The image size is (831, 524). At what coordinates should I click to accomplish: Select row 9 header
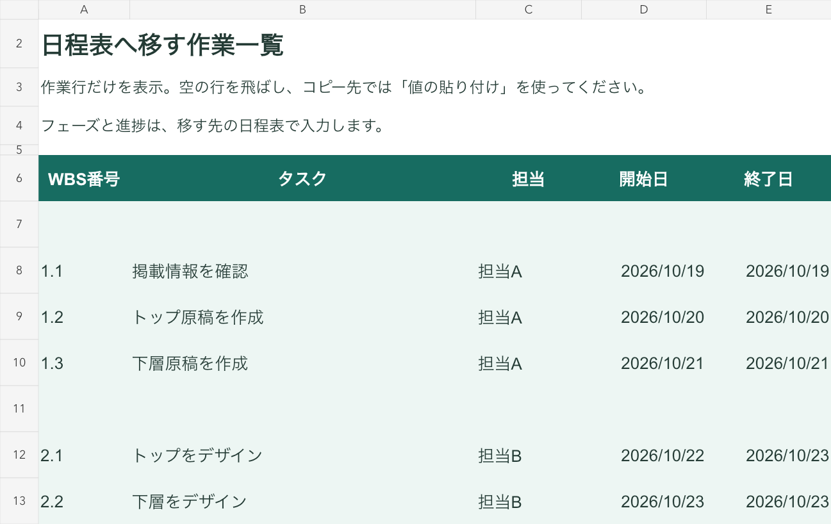19,316
